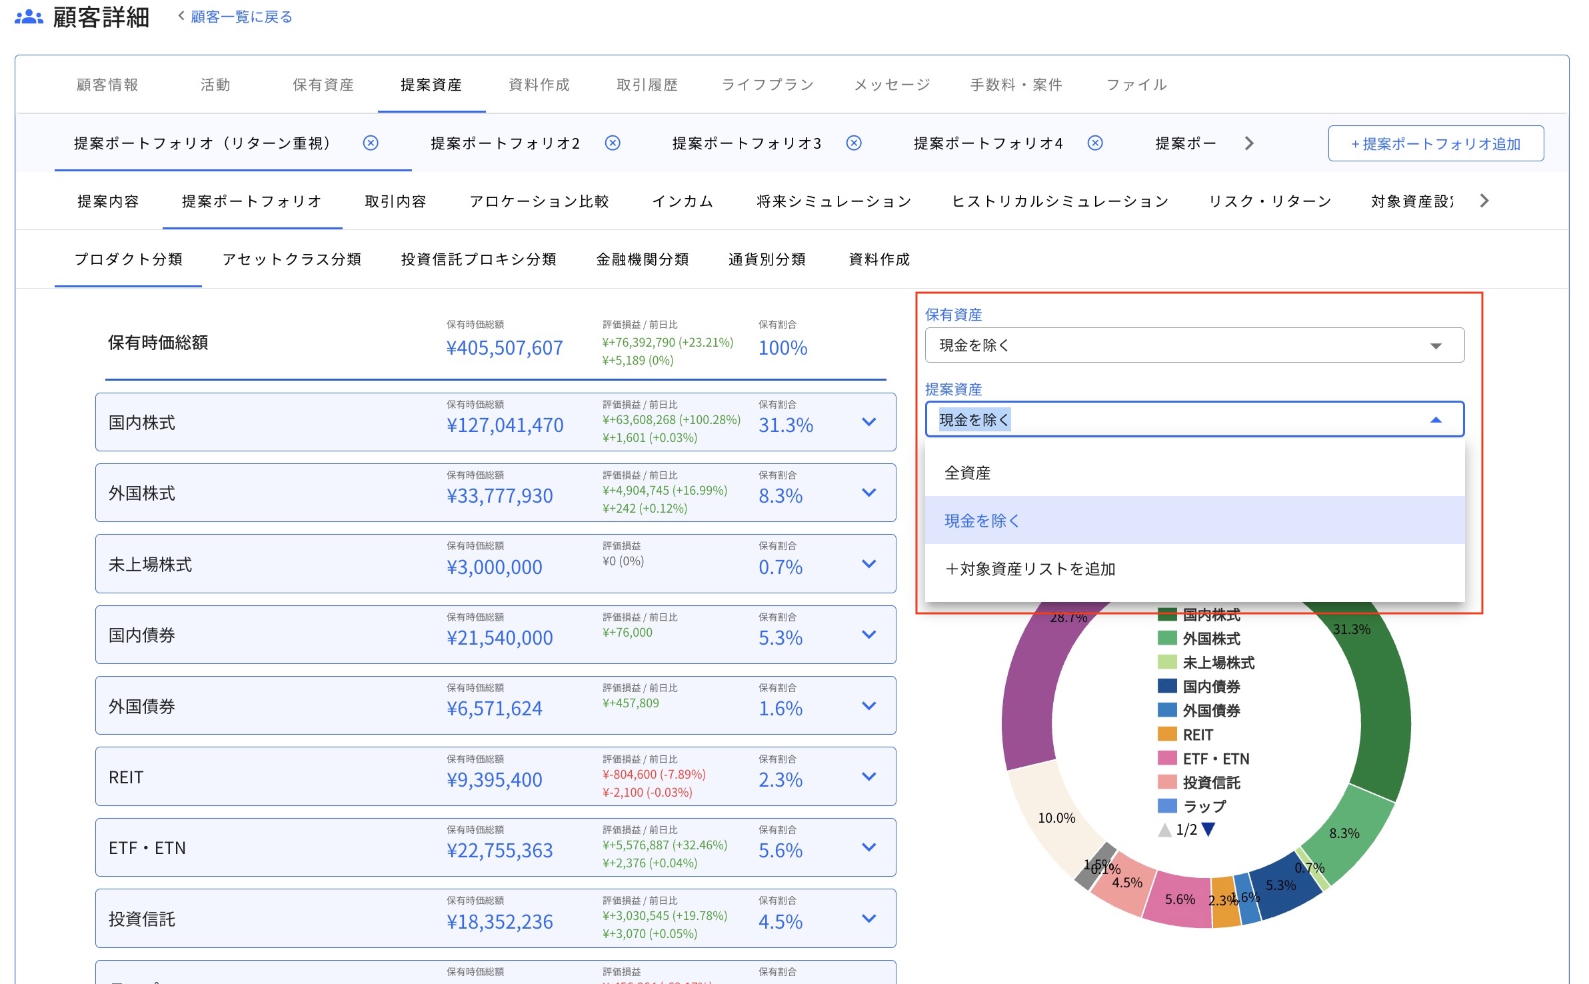The image size is (1589, 984).
Task: Switch to the ライフプラン tab
Action: pyautogui.click(x=768, y=85)
